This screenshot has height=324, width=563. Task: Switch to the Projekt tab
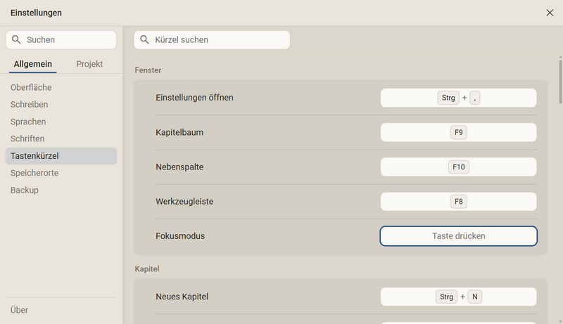point(89,64)
